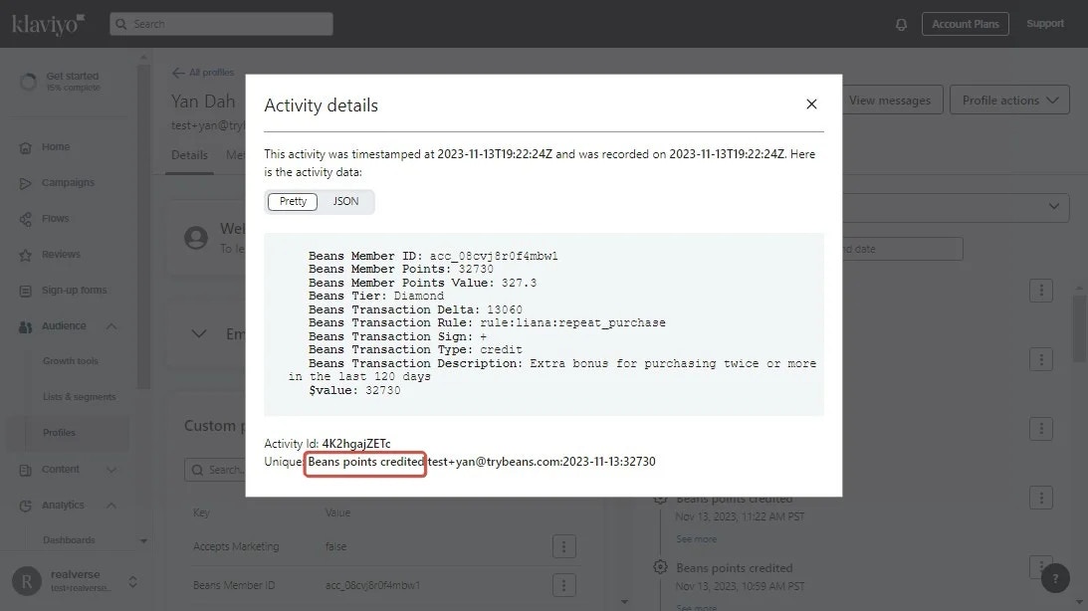Open help question mark button
The image size is (1088, 611).
(1055, 578)
